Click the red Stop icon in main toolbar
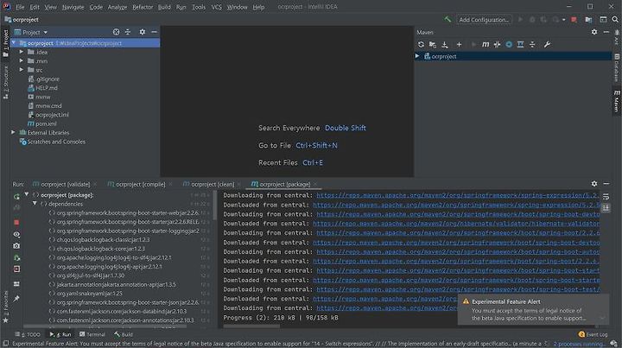The width and height of the screenshot is (622, 348). [x=574, y=19]
